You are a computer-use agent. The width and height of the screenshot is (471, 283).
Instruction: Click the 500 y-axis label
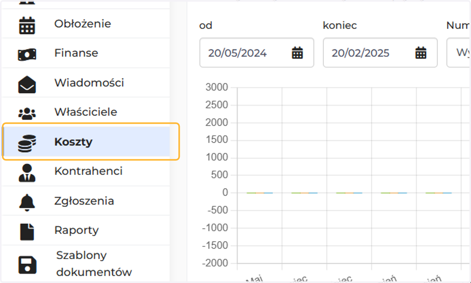pyautogui.click(x=220, y=175)
